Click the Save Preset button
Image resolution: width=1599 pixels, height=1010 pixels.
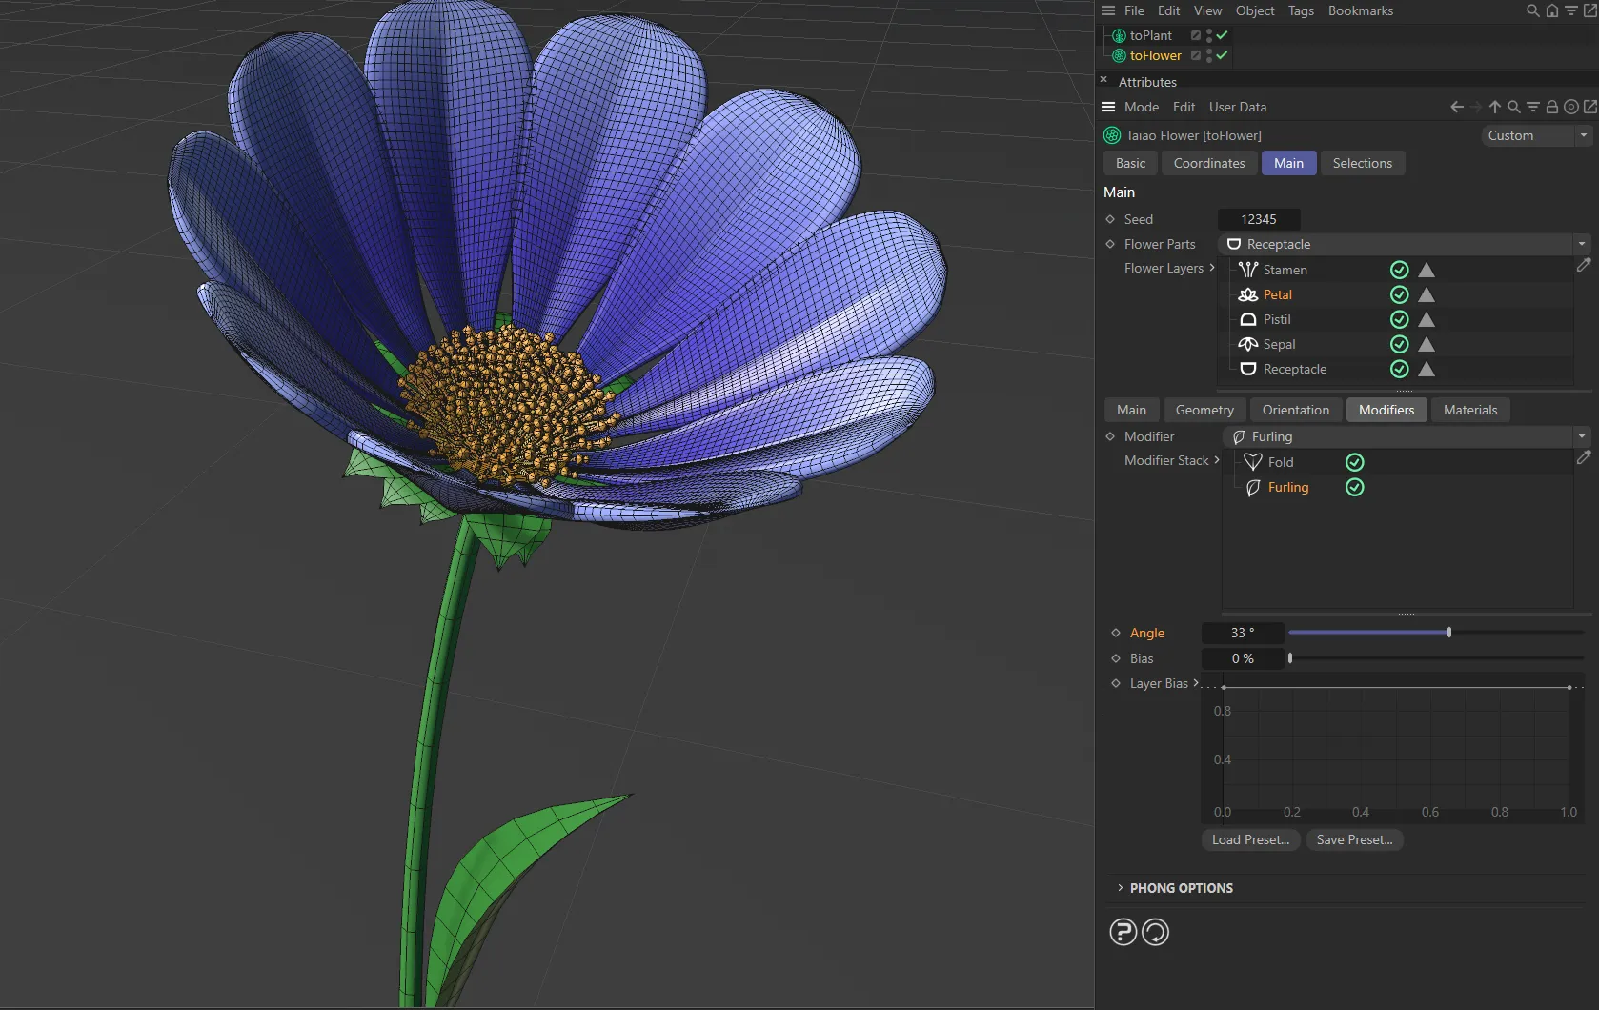pyautogui.click(x=1354, y=839)
